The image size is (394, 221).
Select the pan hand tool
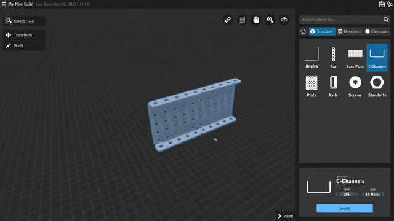(x=256, y=20)
